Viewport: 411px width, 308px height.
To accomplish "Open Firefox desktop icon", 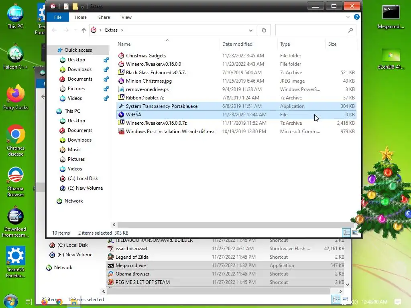I will click(x=16, y=97).
